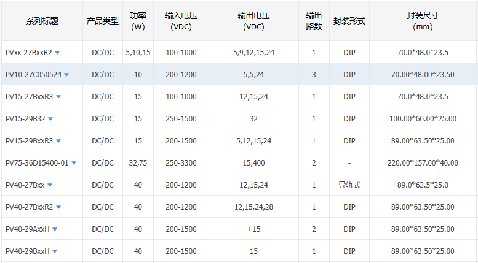Expand the PVxx-27BxxR2 series dropdown arrow

point(57,53)
